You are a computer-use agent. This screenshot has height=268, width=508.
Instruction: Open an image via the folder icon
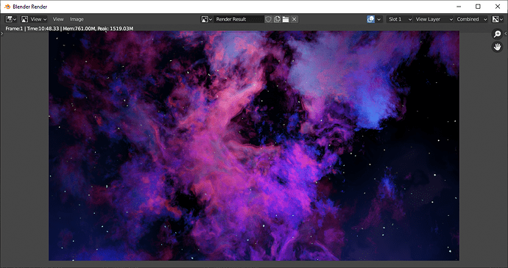286,19
